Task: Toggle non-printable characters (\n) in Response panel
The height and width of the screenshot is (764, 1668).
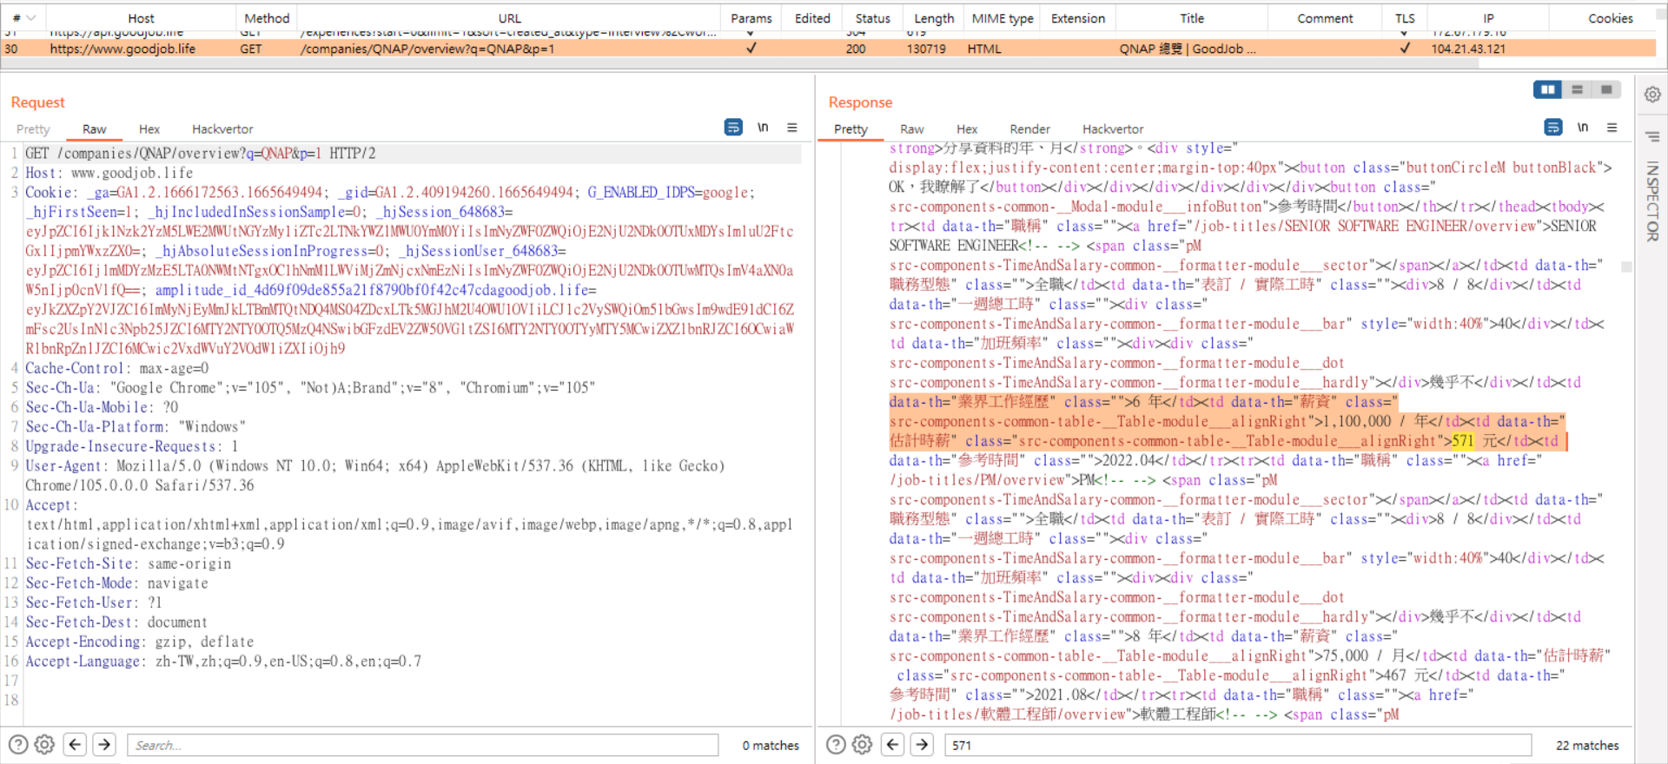Action: coord(1583,128)
